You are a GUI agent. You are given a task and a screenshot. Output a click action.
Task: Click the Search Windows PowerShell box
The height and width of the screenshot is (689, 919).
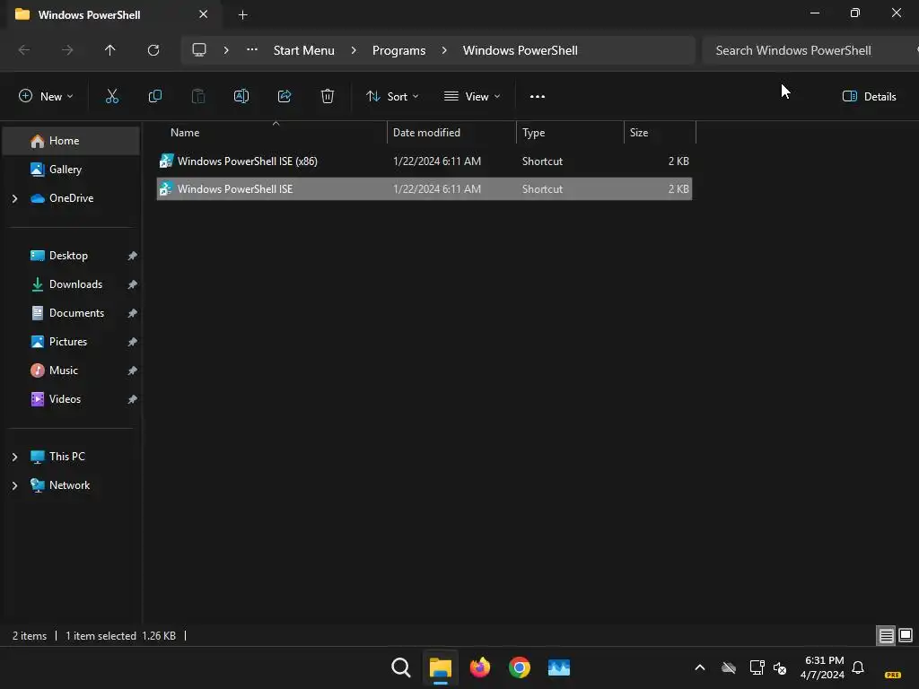coord(810,50)
